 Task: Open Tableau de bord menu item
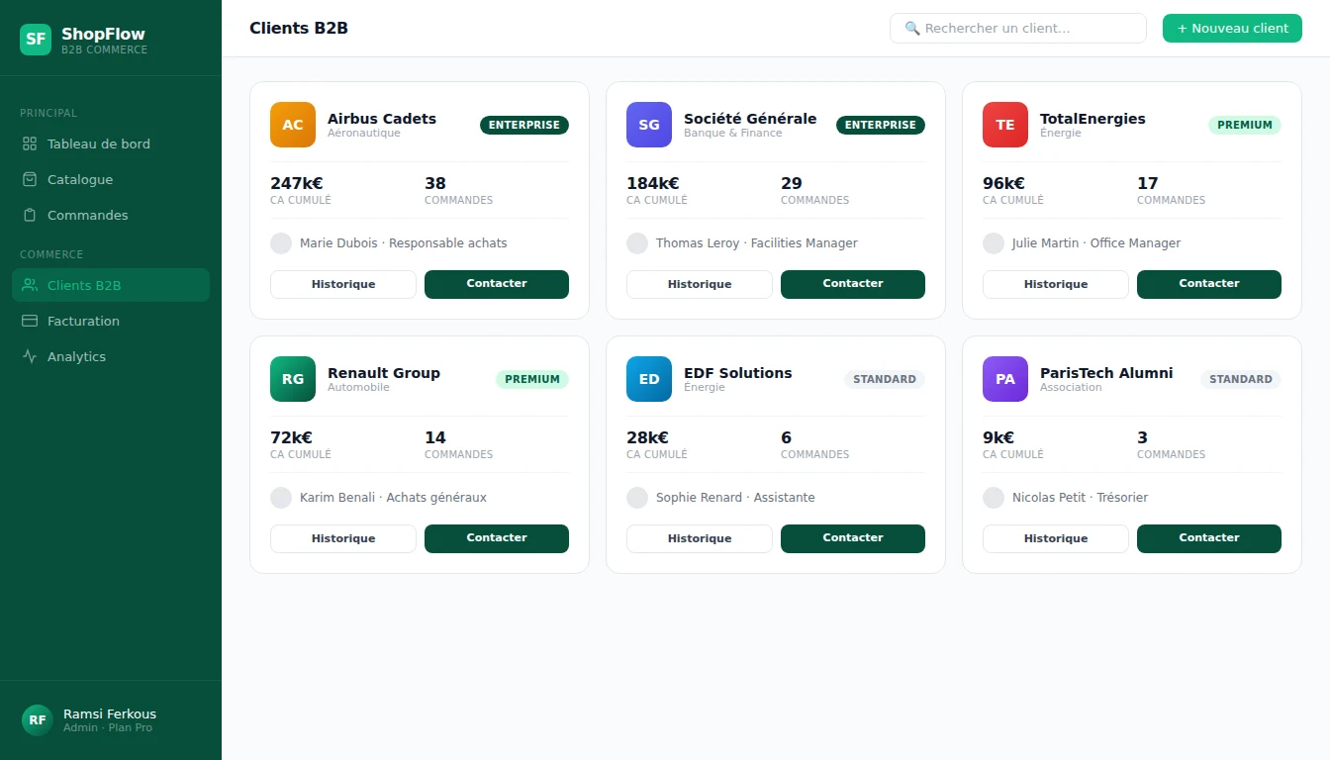pos(111,143)
